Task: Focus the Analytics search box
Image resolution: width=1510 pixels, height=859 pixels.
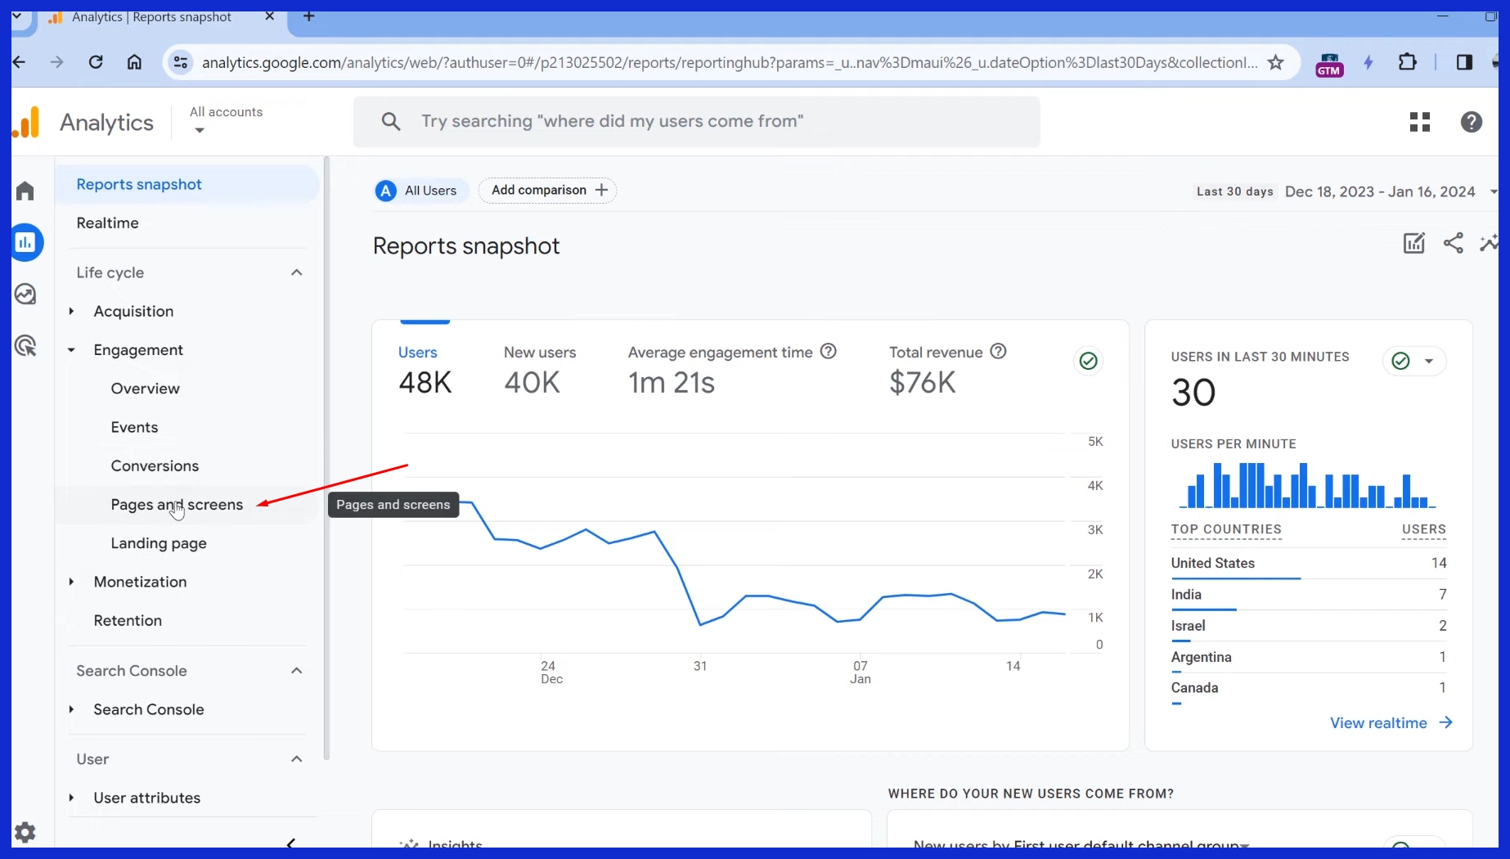Action: pos(696,122)
